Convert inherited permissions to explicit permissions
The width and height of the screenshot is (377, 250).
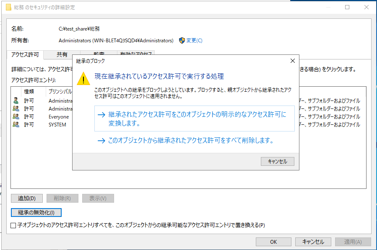pos(194,119)
